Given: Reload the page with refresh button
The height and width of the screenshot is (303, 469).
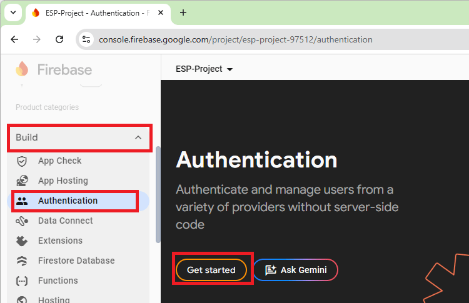Looking at the screenshot, I should point(59,39).
